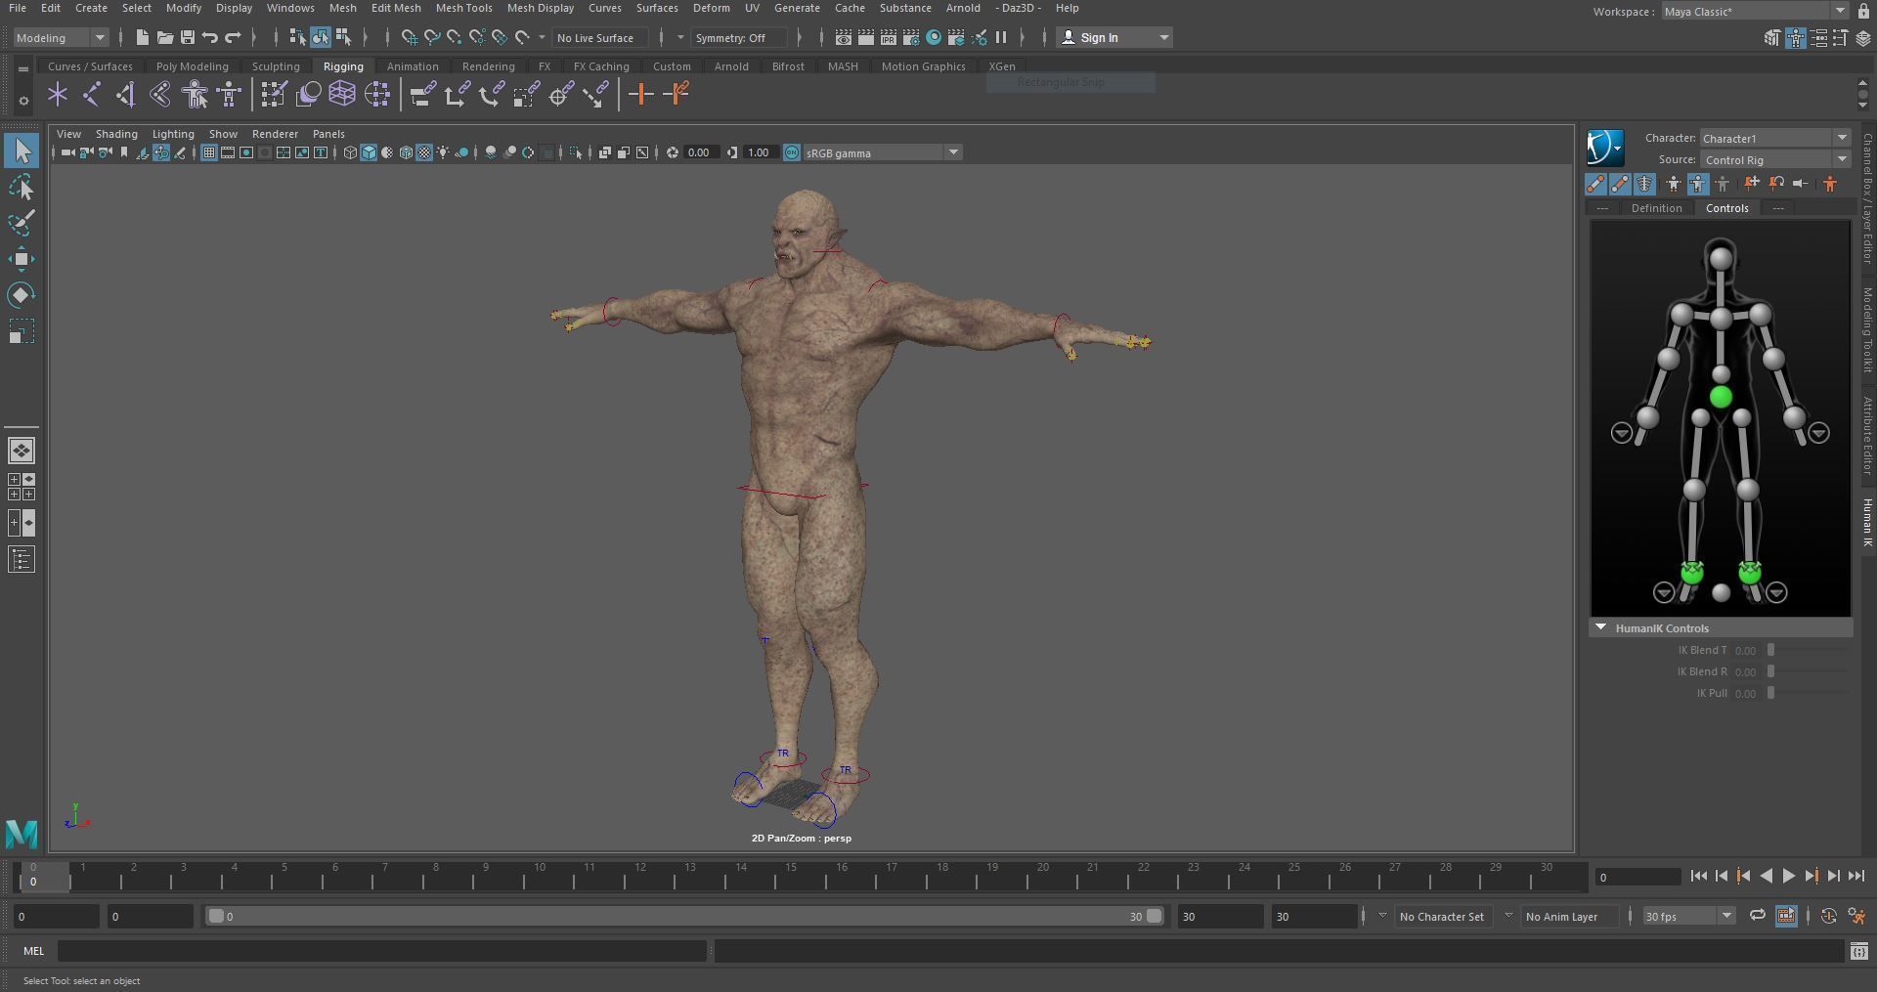The image size is (1877, 992).
Task: Click the Undo arrow icon
Action: [x=209, y=37]
